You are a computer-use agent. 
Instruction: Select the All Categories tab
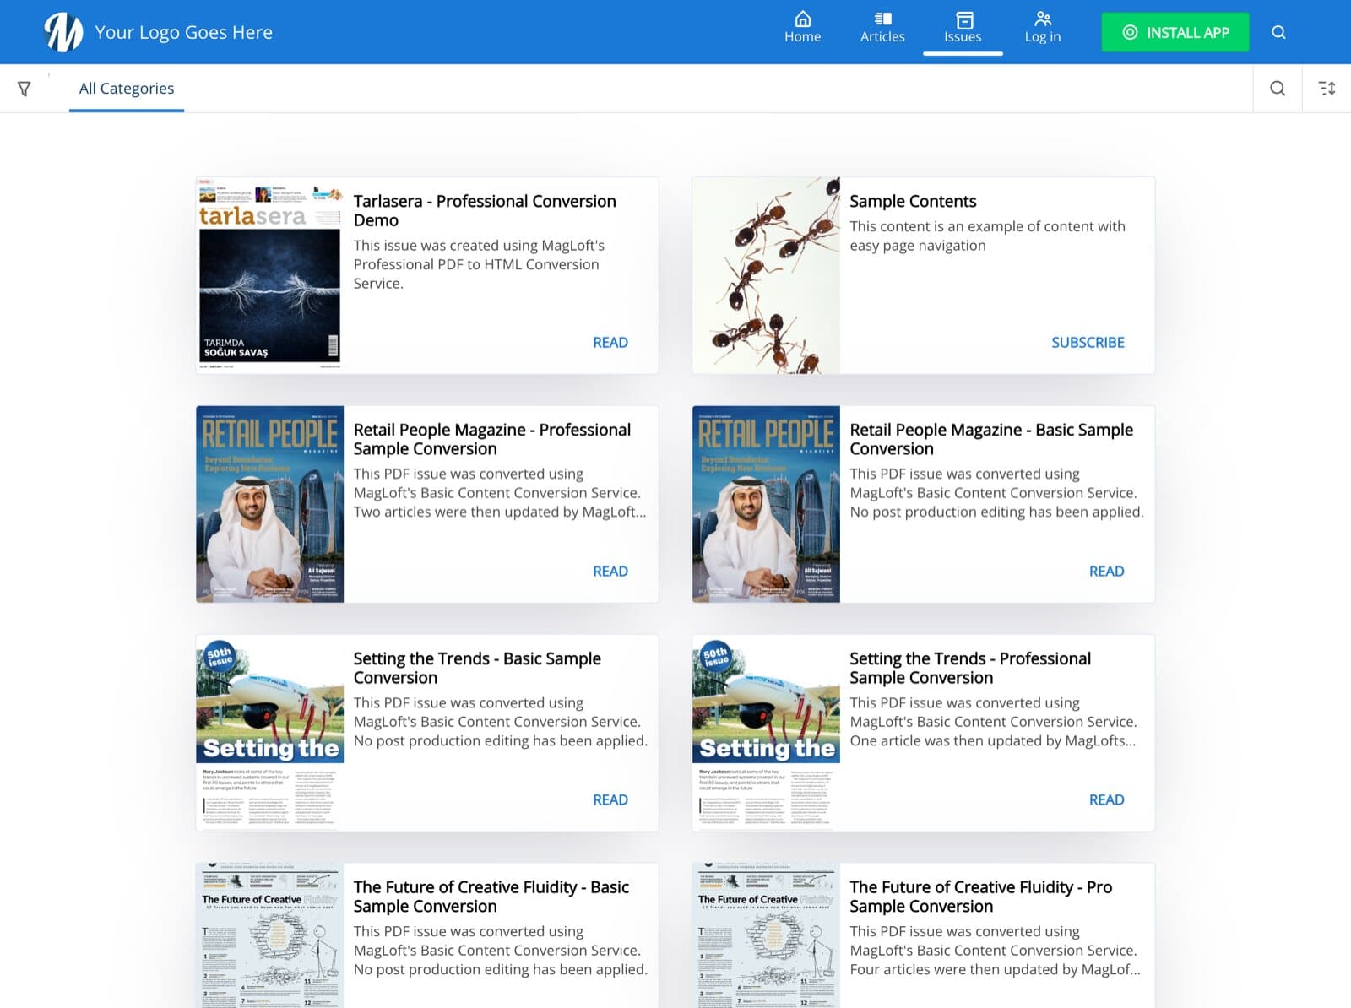[127, 89]
